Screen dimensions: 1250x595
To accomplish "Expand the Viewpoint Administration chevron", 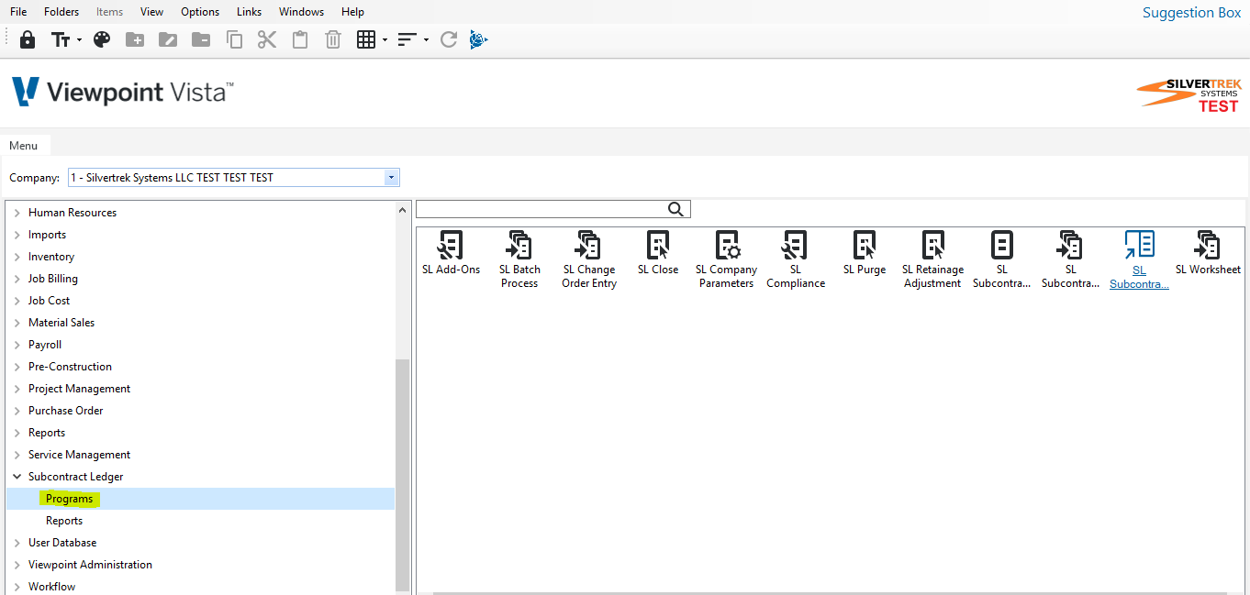I will pyautogui.click(x=17, y=565).
